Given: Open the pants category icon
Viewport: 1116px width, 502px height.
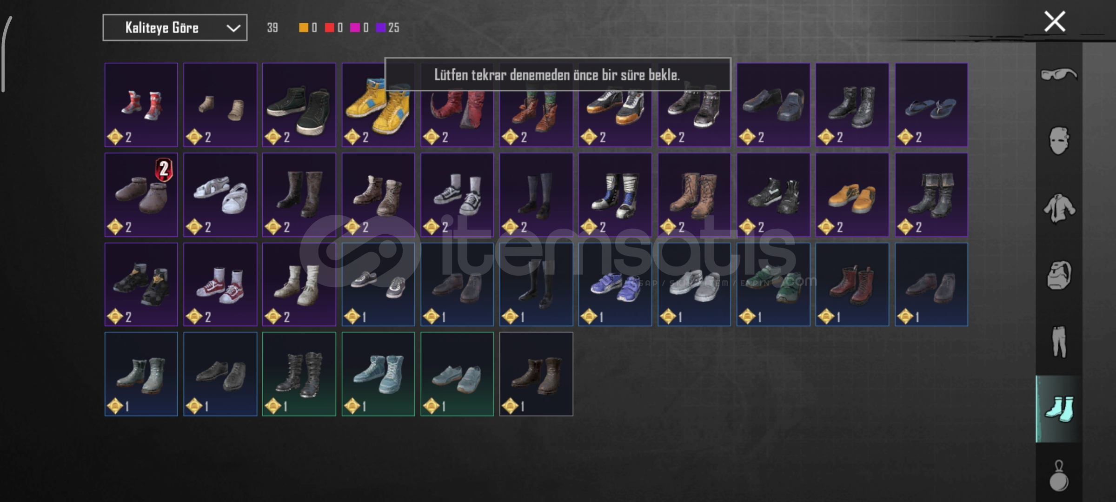Looking at the screenshot, I should click(x=1059, y=342).
